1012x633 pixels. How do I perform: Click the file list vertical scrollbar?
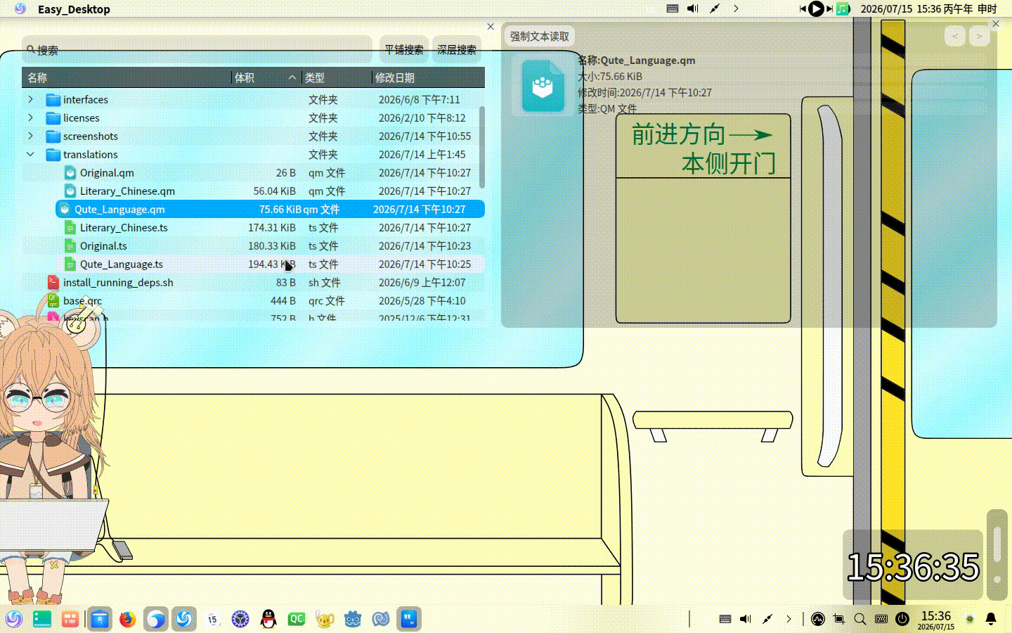click(x=482, y=147)
